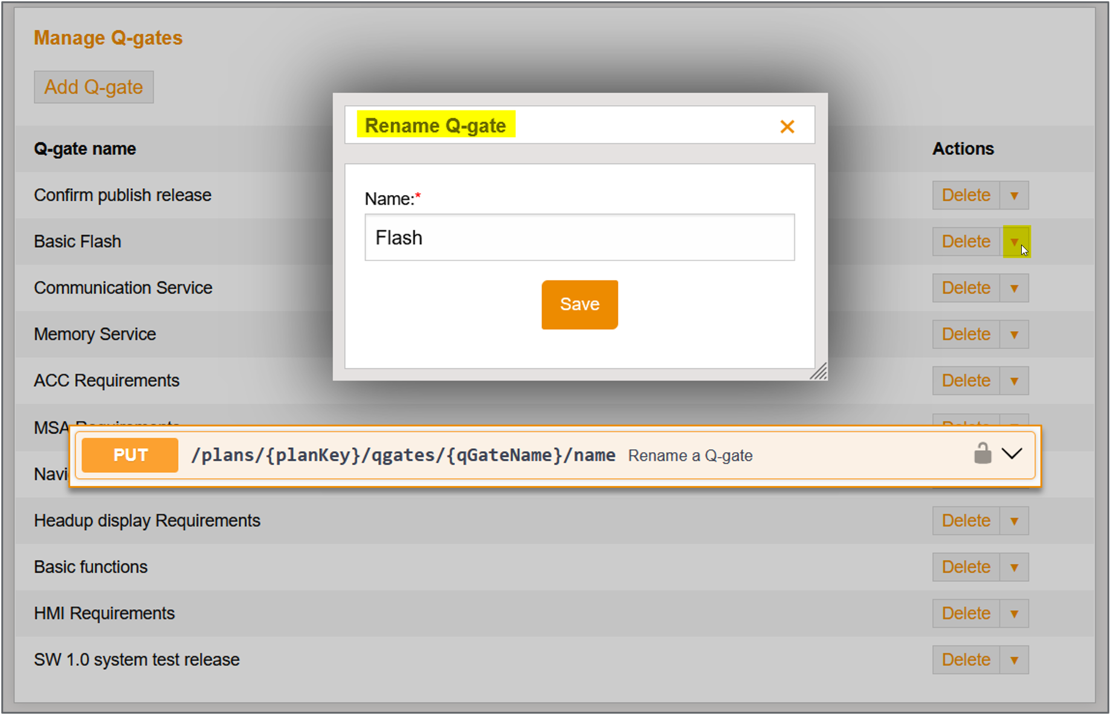Delete the Memory Service Q-gate

coord(966,335)
